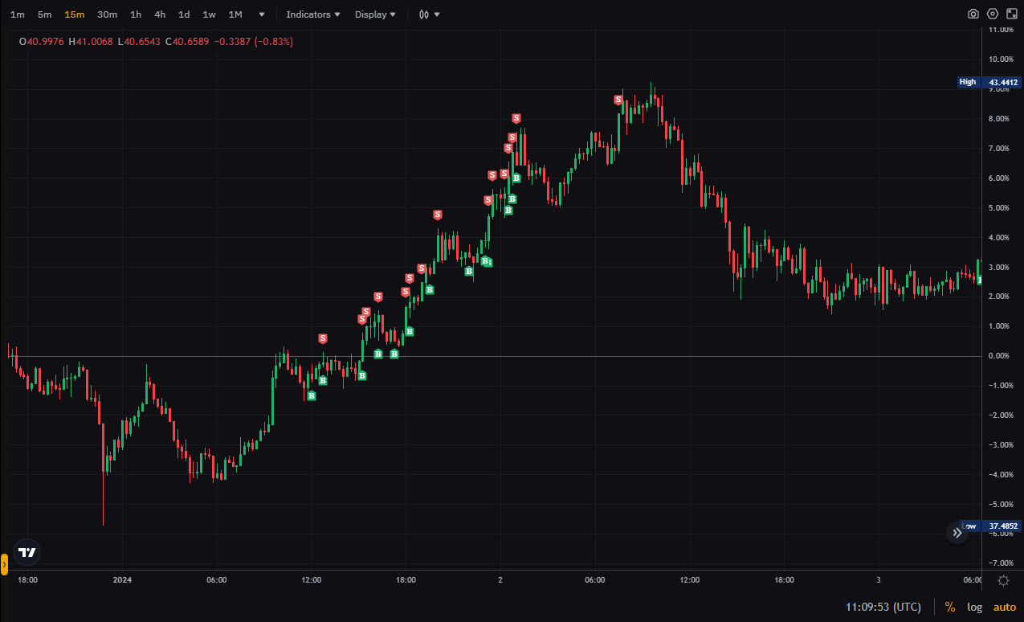Screen dimensions: 1024x622
Task: Expand the interval dropdown arrow after 1M
Action: [x=260, y=14]
